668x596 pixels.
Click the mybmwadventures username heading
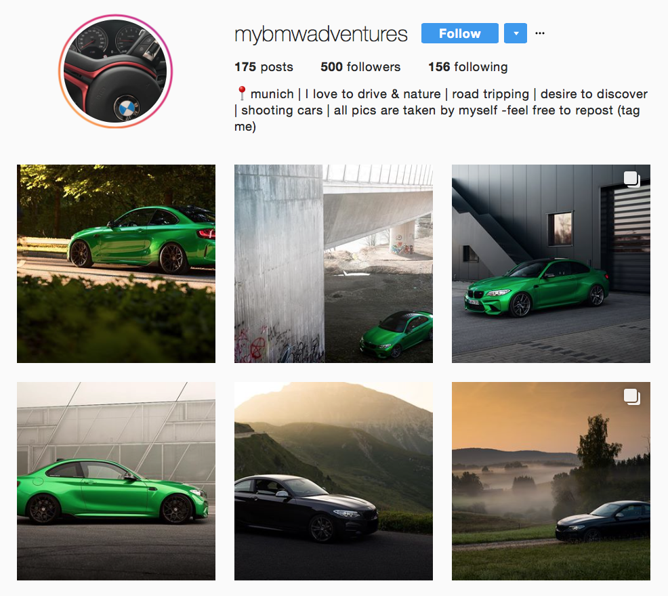pos(321,34)
